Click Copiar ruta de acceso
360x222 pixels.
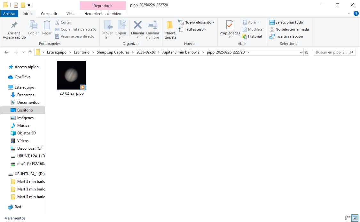75,29
